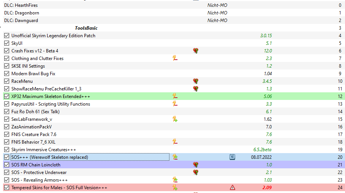Click the heart flag icon on RaceMenu row
Screen dimensions: 345x193
pyautogui.click(x=196, y=81)
